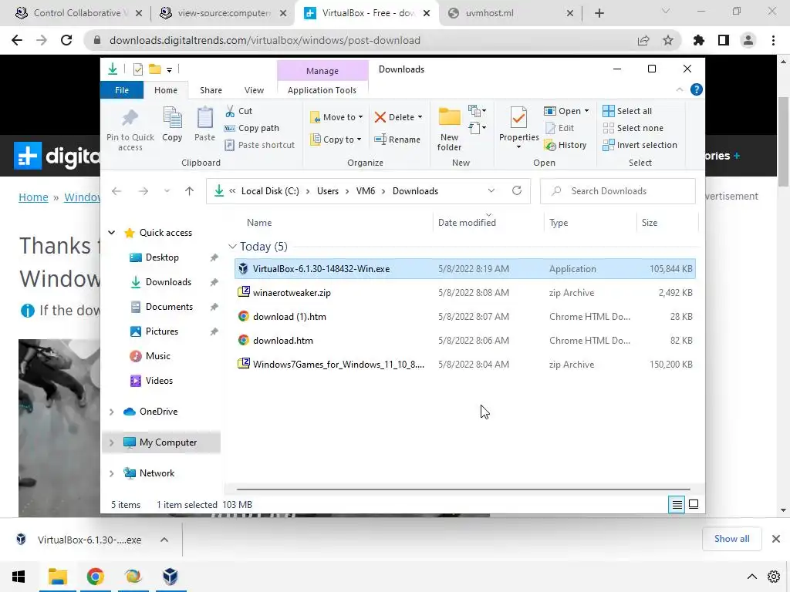Switch to Large icons view icon
Viewport: 790px width, 592px height.
pyautogui.click(x=694, y=504)
